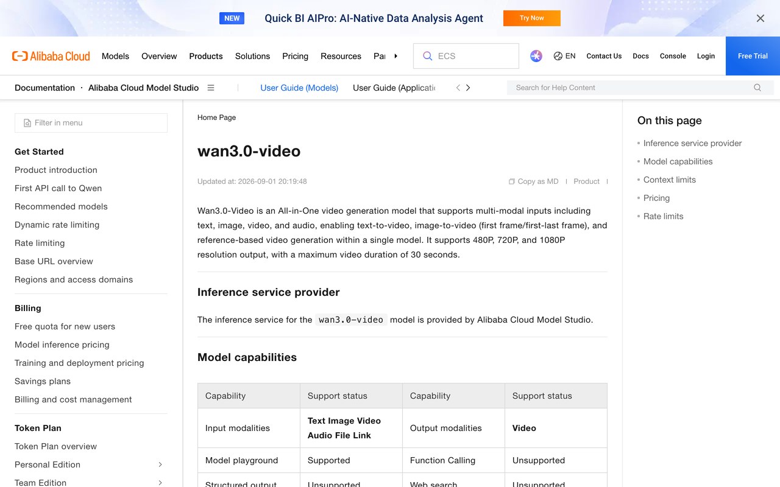Open the Products menu

[206, 56]
